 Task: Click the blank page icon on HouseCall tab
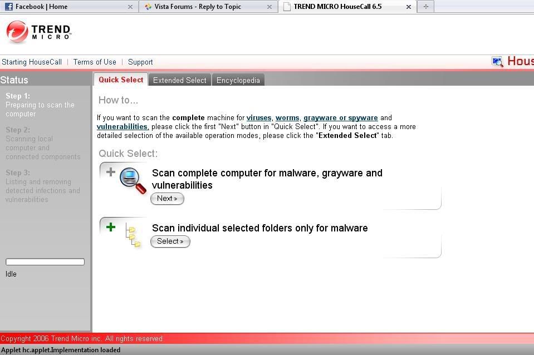287,7
